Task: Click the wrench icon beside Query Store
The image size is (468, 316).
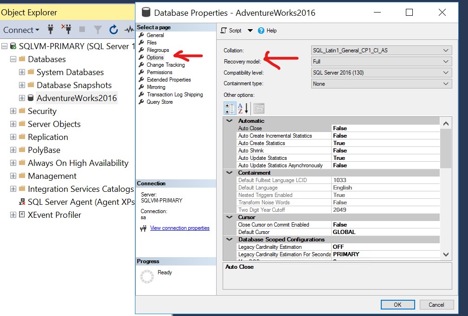Action: point(141,102)
